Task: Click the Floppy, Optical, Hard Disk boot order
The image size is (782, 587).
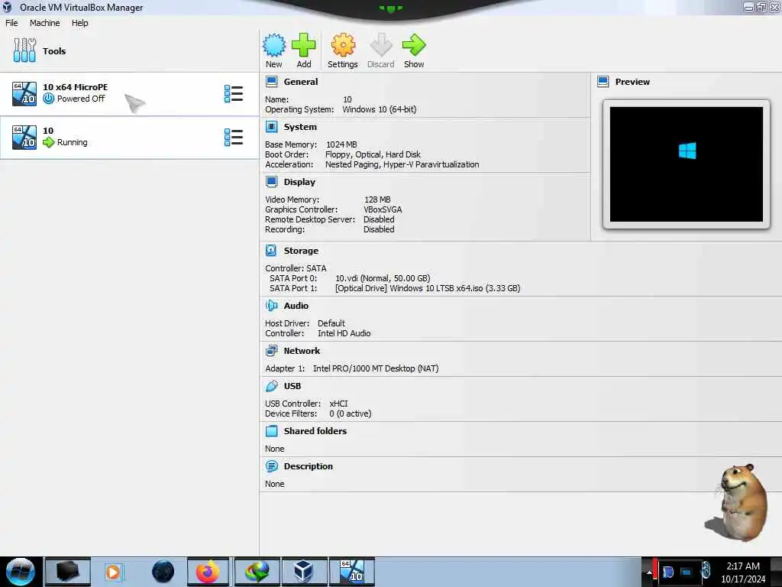Action: tap(373, 154)
